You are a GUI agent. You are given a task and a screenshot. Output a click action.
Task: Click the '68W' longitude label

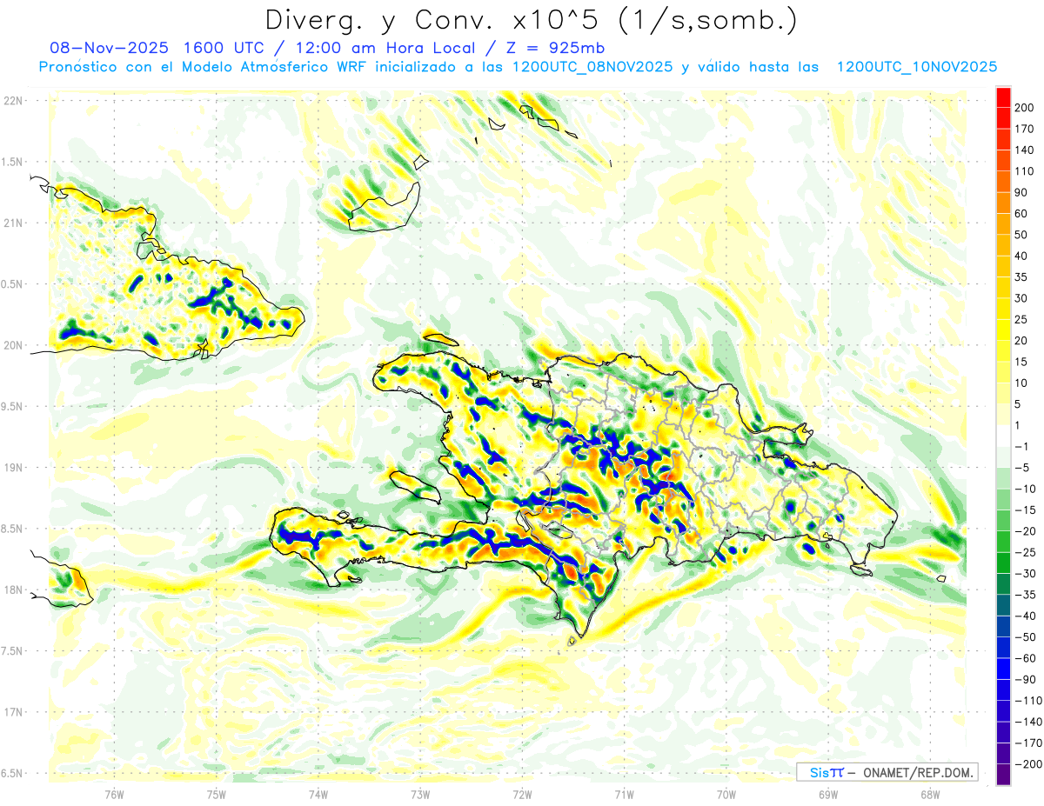click(x=929, y=795)
